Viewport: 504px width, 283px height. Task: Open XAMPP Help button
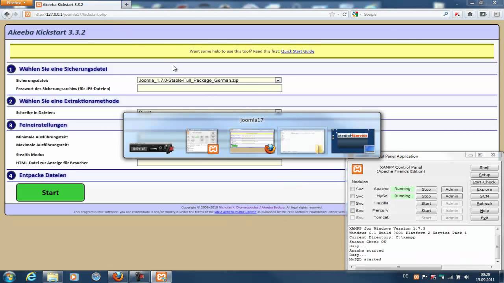(484, 211)
